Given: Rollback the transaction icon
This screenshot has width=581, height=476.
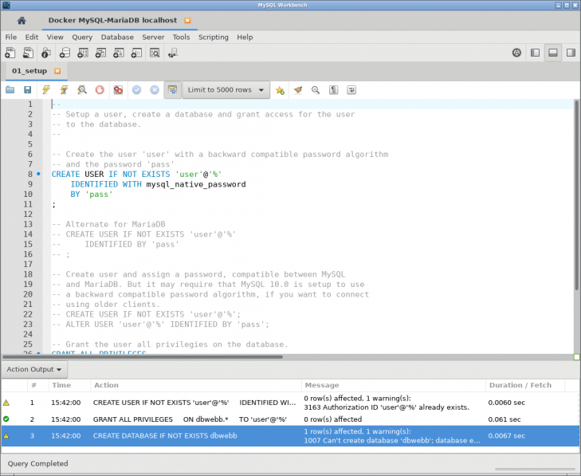Looking at the screenshot, I should click(x=155, y=90).
